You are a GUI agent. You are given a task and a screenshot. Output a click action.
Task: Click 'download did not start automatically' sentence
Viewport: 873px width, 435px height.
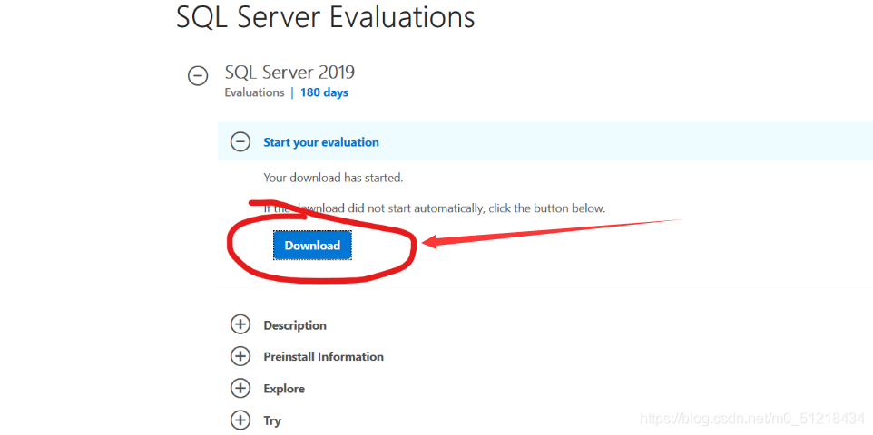pyautogui.click(x=435, y=208)
